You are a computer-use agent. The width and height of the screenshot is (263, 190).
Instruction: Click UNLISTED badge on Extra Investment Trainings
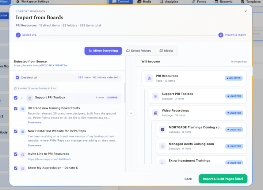coord(234,163)
